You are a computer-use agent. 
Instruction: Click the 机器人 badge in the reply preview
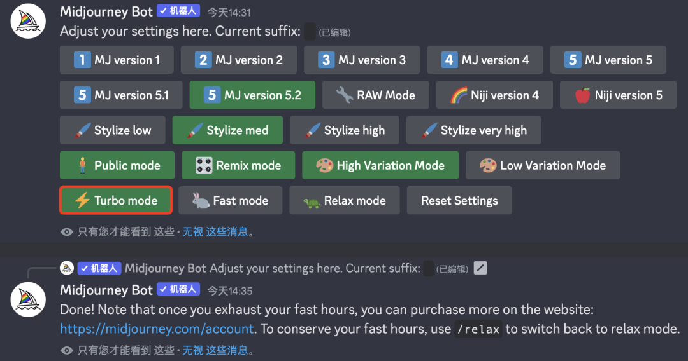tap(99, 268)
